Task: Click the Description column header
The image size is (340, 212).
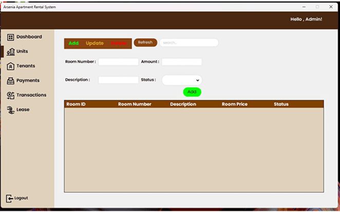Action: point(183,104)
